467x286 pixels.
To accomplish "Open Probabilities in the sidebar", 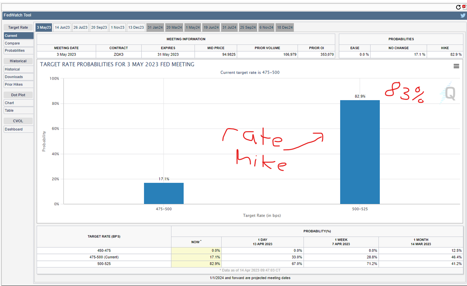I will 18,50.
